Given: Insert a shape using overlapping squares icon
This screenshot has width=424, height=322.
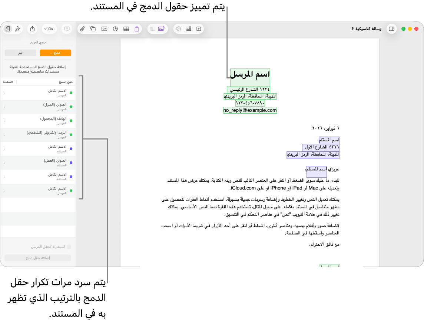Looking at the screenshot, I should [93, 28].
